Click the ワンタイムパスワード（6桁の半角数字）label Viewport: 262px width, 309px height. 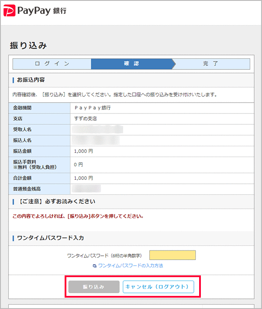pos(104,256)
